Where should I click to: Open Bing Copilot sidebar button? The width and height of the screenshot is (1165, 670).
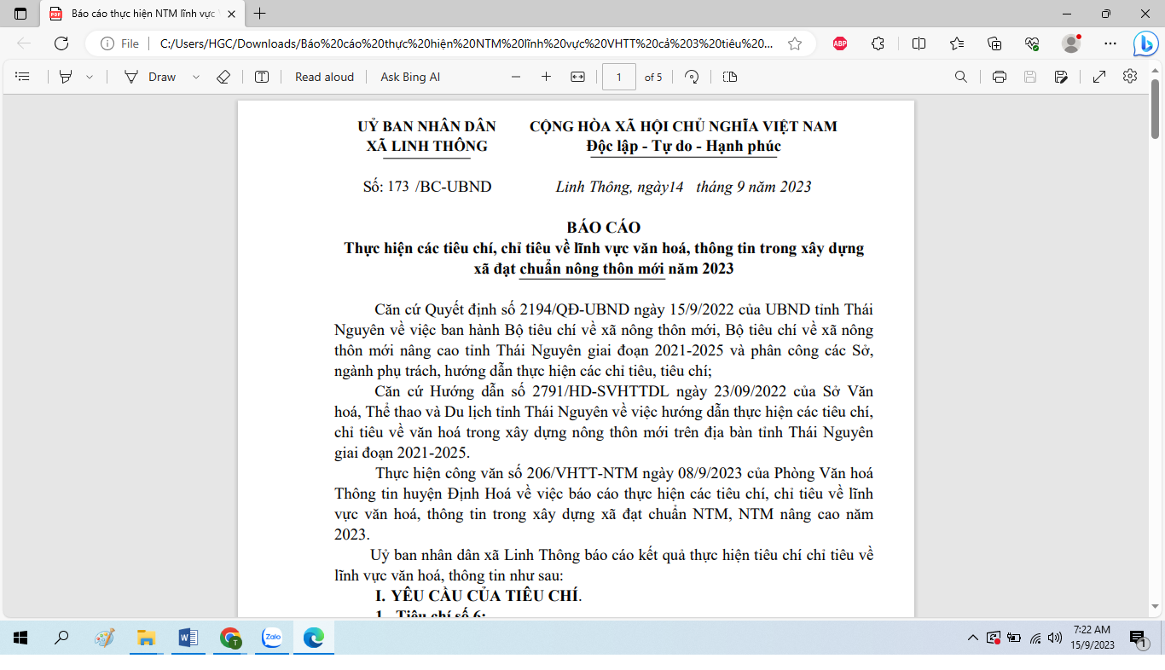(1145, 43)
